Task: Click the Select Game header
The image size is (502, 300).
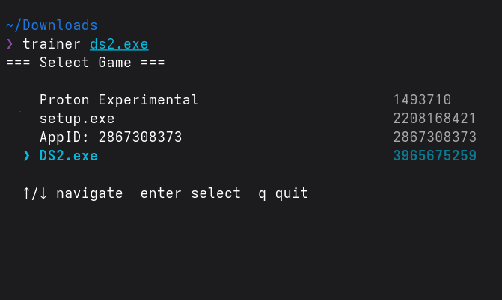Action: coord(85,63)
